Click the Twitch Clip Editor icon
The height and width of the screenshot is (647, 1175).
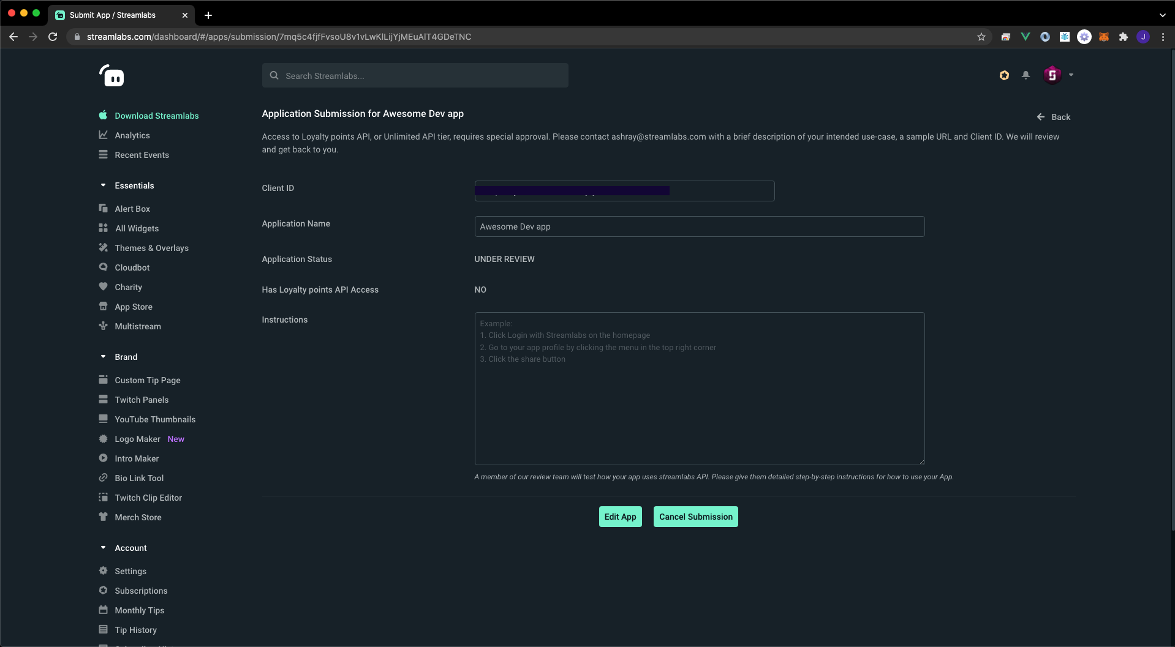coord(103,497)
